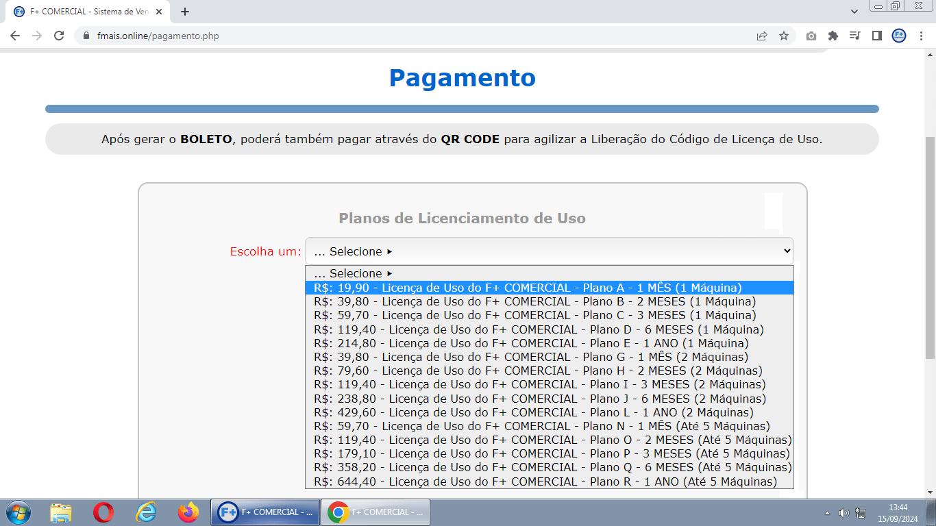Image resolution: width=936 pixels, height=526 pixels.
Task: Select Plano D 6 MESES (1 Máquina)
Action: [x=549, y=329]
